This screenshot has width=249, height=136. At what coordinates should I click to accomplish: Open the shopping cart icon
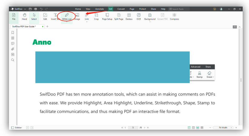coord(215,9)
